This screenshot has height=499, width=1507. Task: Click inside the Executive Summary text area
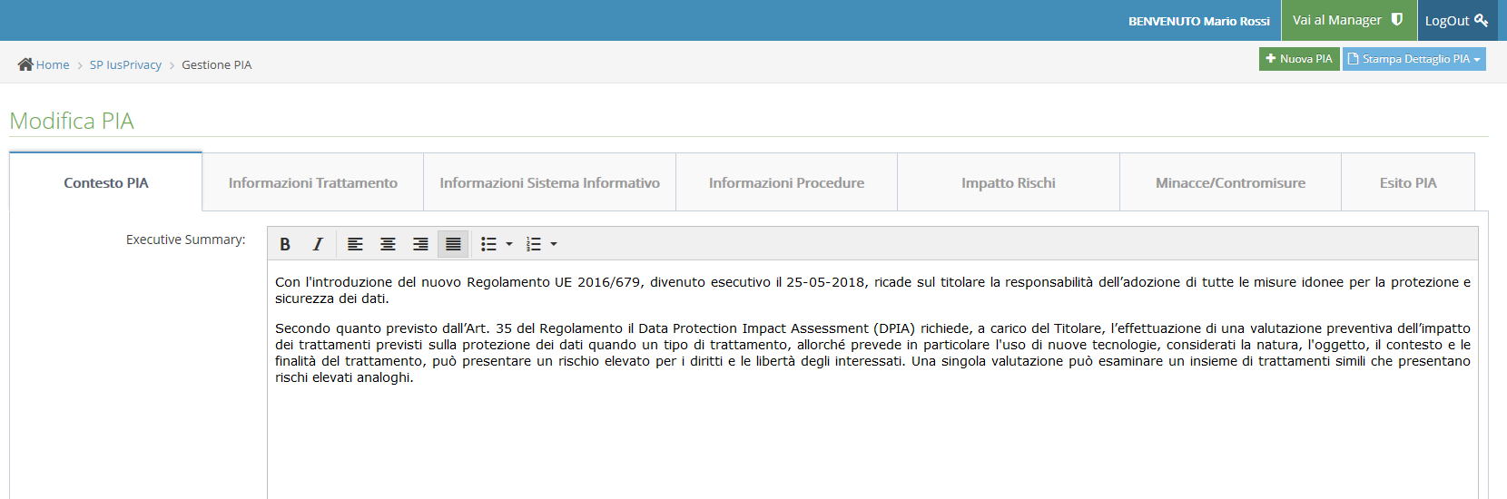872,379
